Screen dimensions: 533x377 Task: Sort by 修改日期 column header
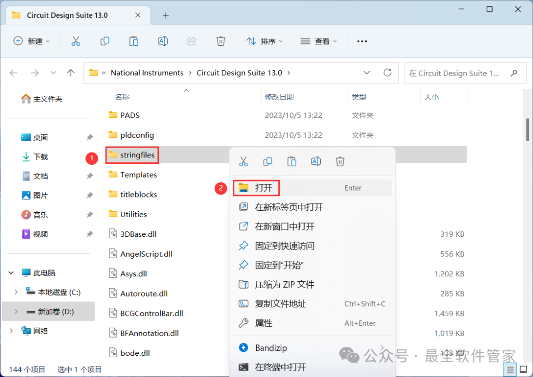pos(279,97)
